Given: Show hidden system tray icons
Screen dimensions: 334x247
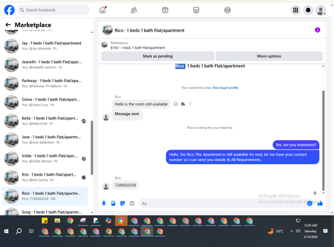Looking at the screenshot, I should point(291,231).
